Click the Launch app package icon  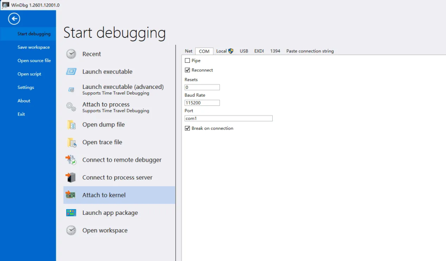[71, 213]
